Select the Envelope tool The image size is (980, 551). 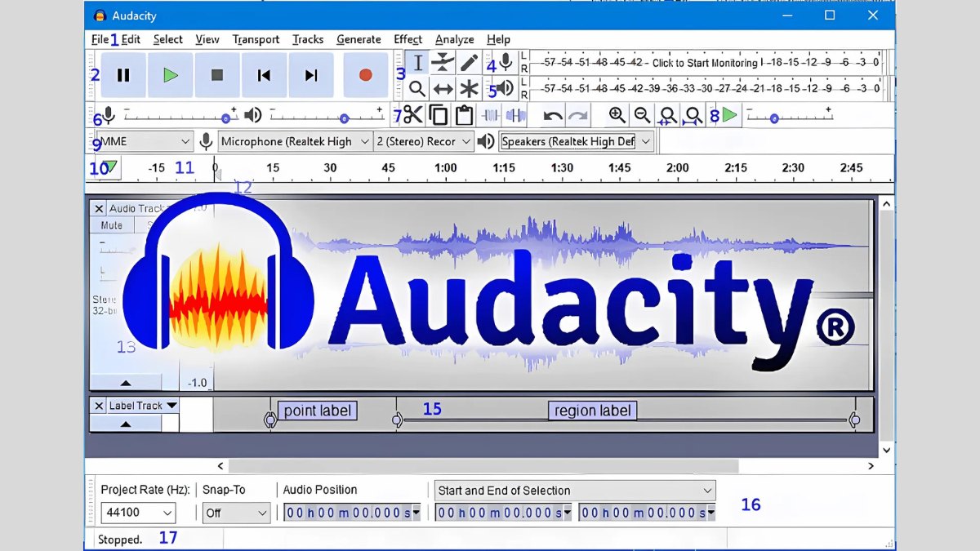click(443, 63)
